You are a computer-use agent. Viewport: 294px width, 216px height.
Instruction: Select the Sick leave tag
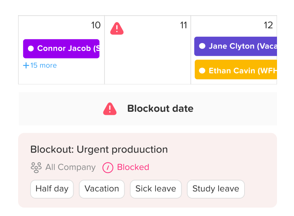click(x=155, y=189)
